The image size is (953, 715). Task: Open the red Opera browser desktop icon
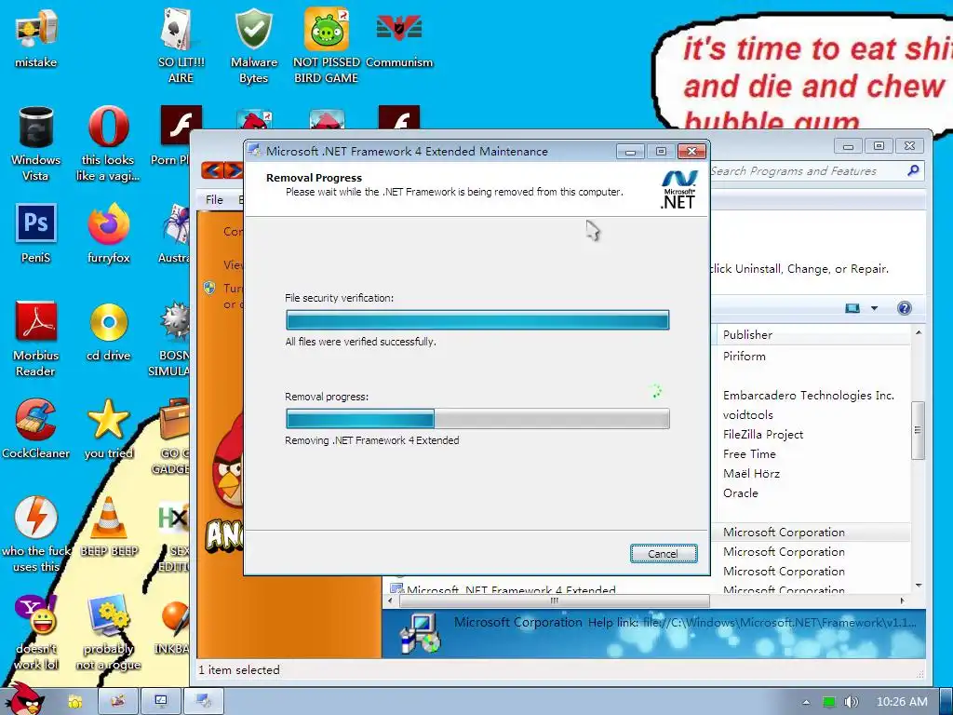coord(108,144)
